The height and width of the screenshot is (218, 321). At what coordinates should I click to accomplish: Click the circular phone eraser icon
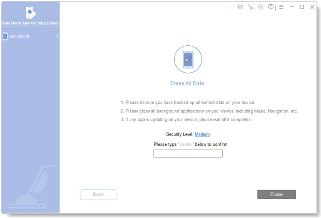click(x=188, y=59)
